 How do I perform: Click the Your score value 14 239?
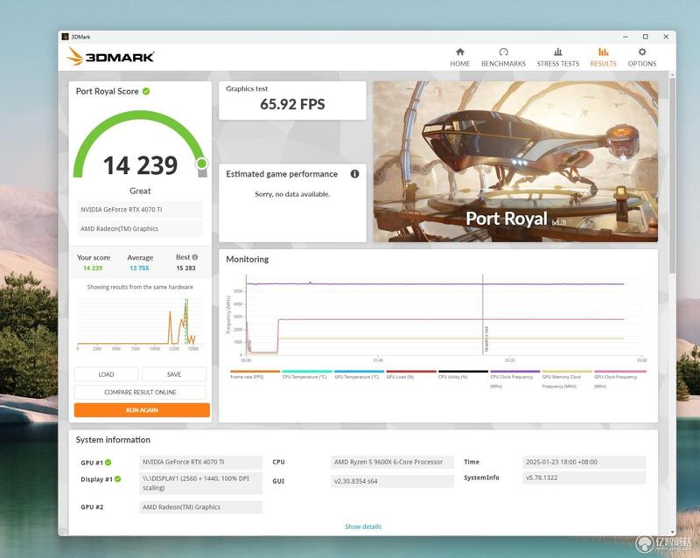pos(93,269)
